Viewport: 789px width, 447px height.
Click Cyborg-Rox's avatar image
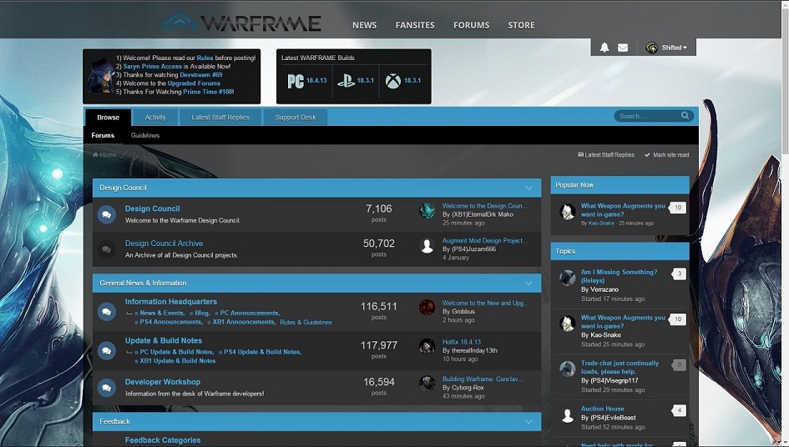tap(427, 384)
